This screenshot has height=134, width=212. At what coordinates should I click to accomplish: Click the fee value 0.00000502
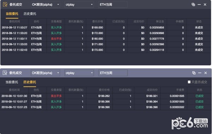[177, 107]
